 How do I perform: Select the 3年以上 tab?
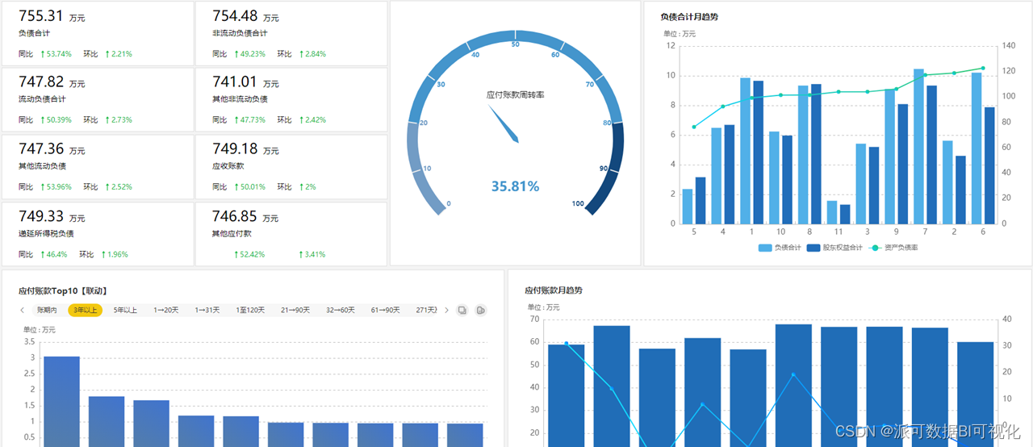coord(85,310)
